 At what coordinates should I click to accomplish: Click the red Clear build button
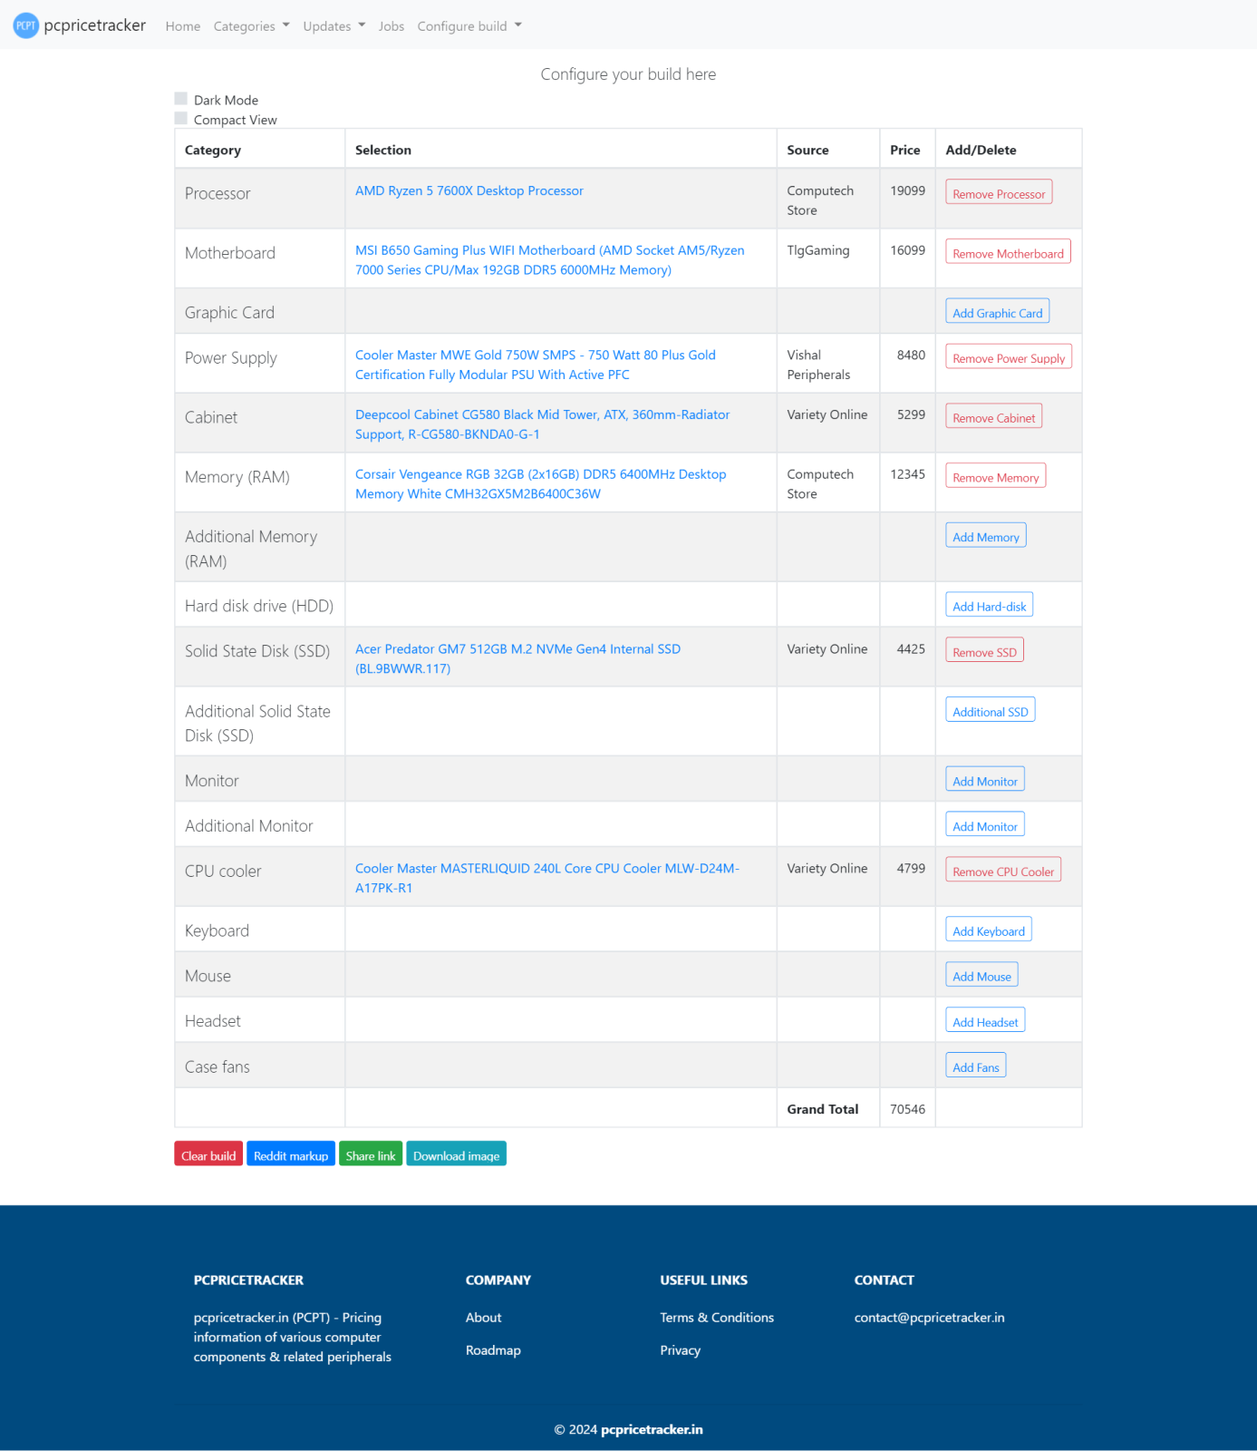coord(208,1154)
